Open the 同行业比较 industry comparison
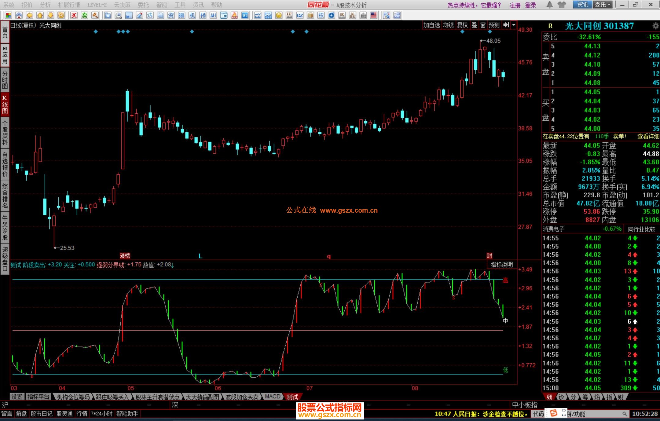Screen dimensions: 660x421 coord(641,229)
